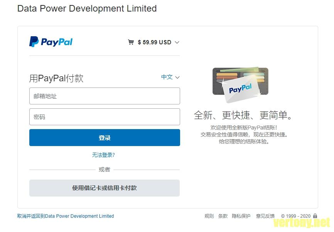Open the 条款 footer link
The height and width of the screenshot is (232, 334).
[x=223, y=216]
